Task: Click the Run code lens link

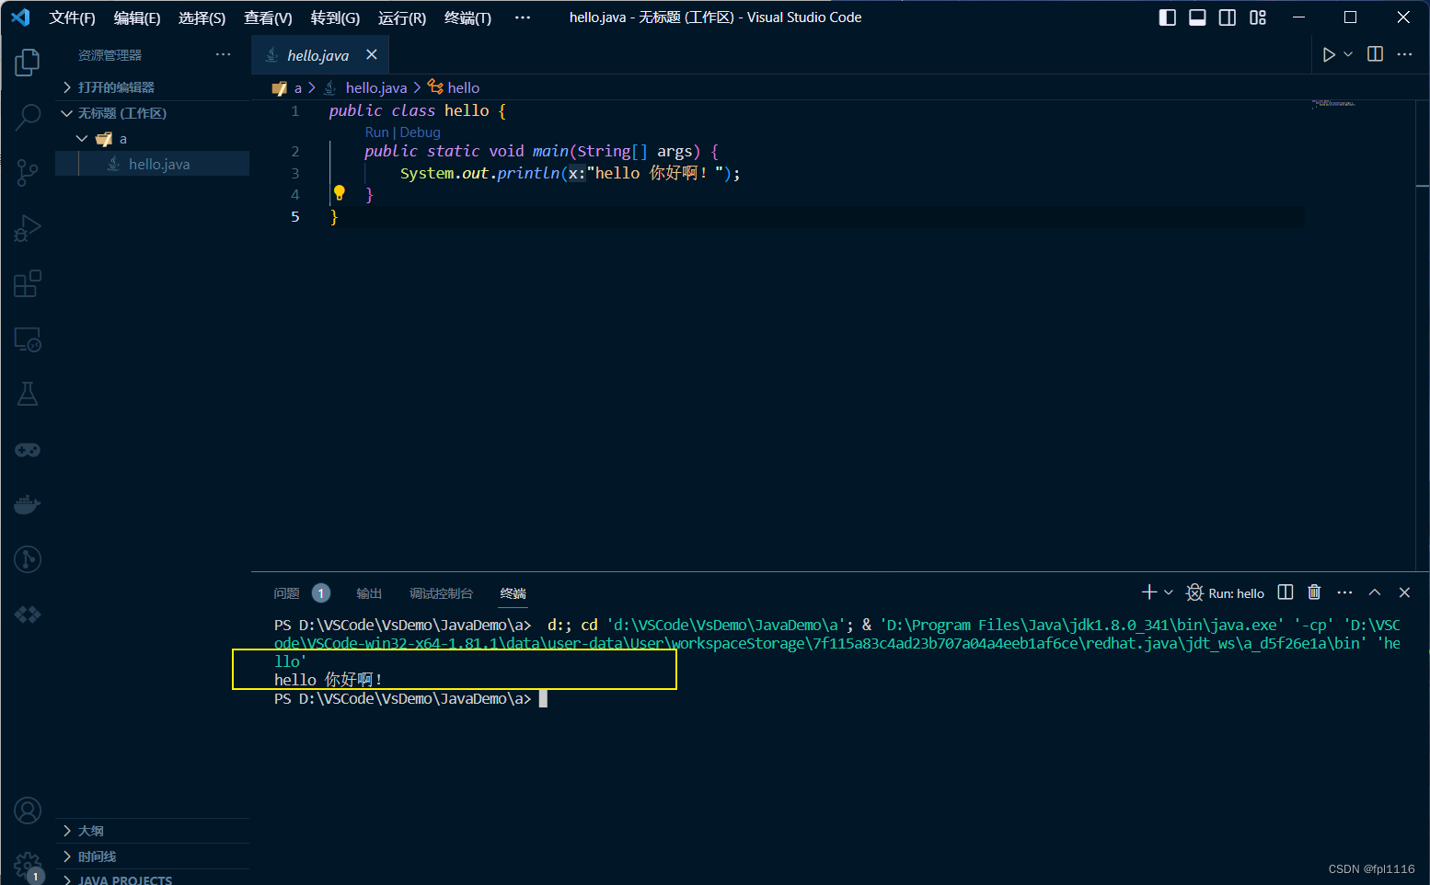Action: (x=376, y=132)
